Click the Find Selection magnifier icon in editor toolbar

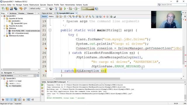(x=70, y=17)
